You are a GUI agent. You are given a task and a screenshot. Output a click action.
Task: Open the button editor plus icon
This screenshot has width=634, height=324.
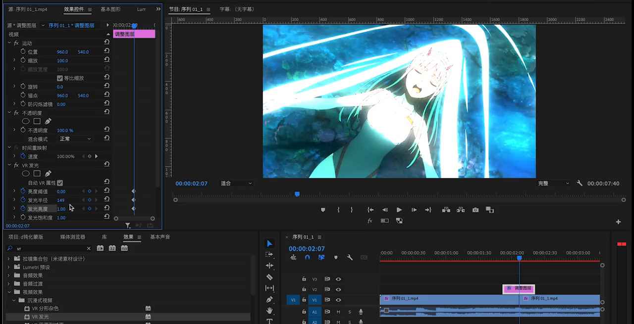coord(618,222)
